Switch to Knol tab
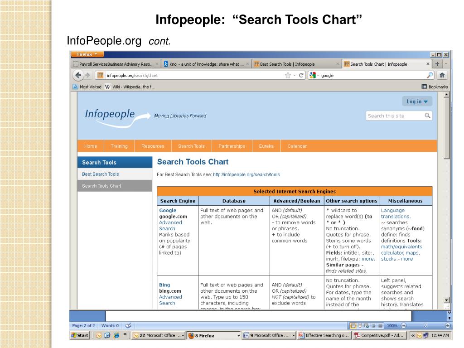 [x=206, y=64]
